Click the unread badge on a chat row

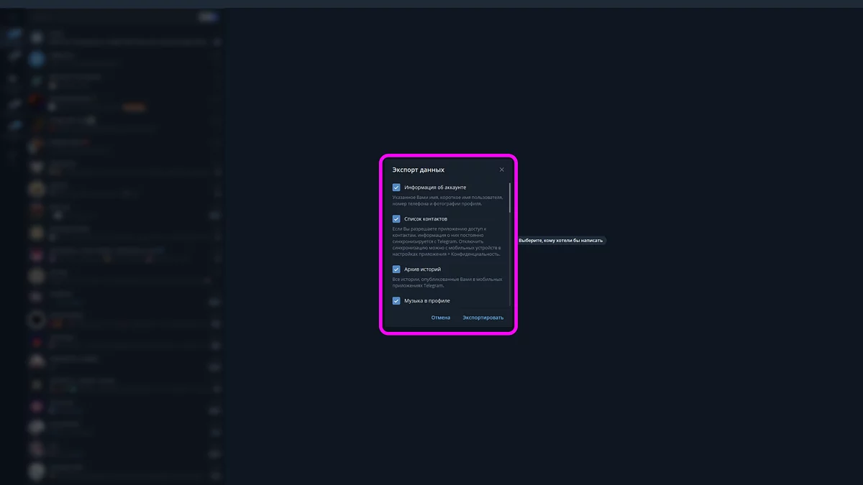pos(215,215)
